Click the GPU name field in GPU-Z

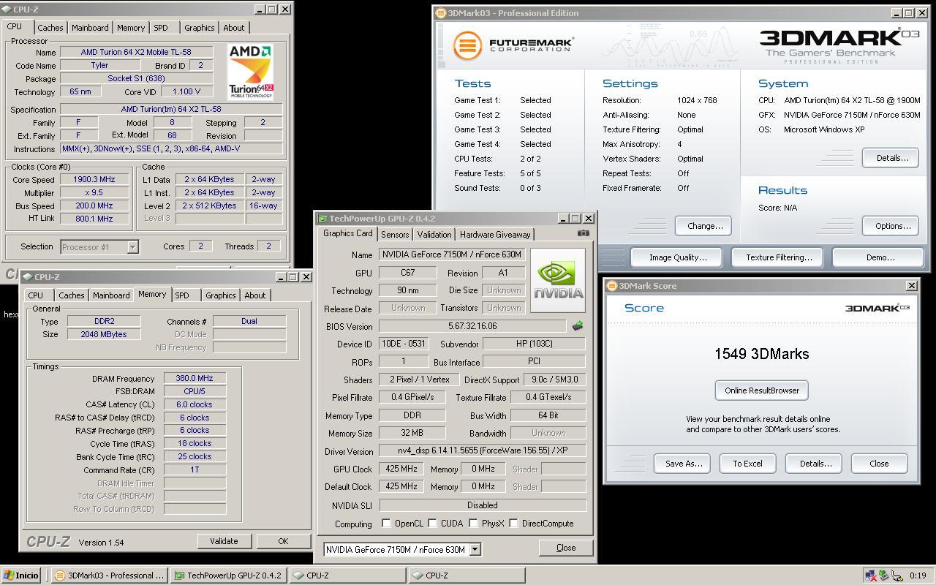452,254
